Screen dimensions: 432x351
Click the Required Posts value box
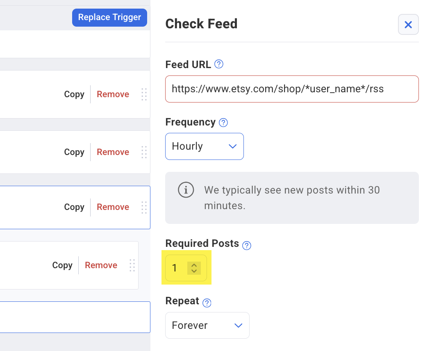(177, 268)
